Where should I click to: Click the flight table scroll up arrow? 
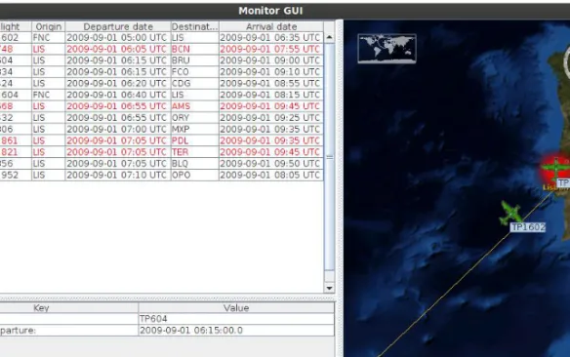(x=329, y=37)
